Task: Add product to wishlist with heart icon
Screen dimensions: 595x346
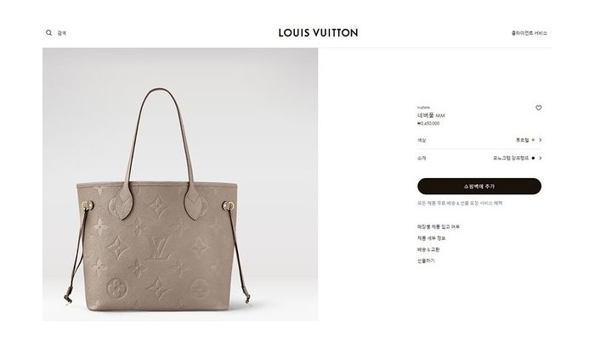Action: 538,108
